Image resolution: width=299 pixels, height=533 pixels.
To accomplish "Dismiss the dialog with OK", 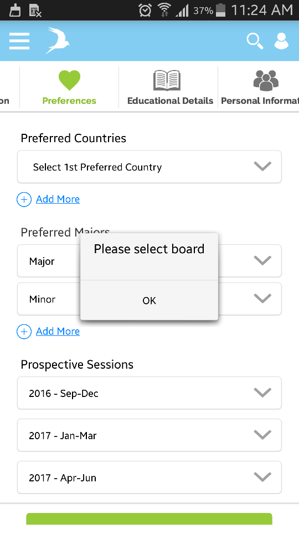I will 149,300.
